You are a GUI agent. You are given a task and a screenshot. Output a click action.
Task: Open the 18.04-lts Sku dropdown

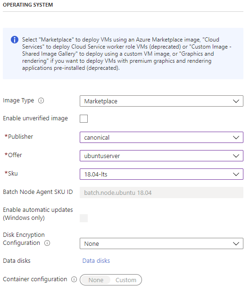(161, 174)
